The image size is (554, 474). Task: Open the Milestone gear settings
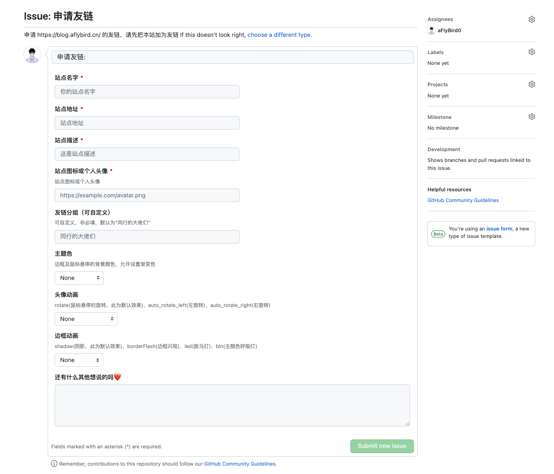[x=532, y=117]
